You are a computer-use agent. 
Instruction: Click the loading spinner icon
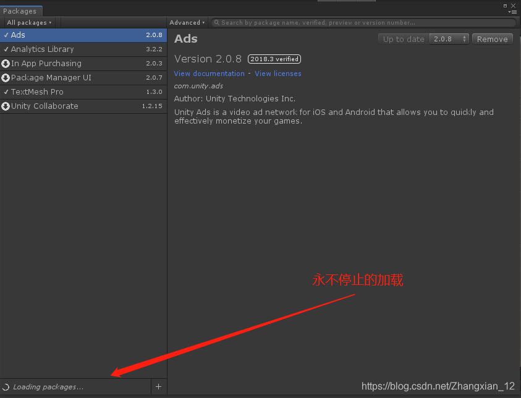[6, 387]
